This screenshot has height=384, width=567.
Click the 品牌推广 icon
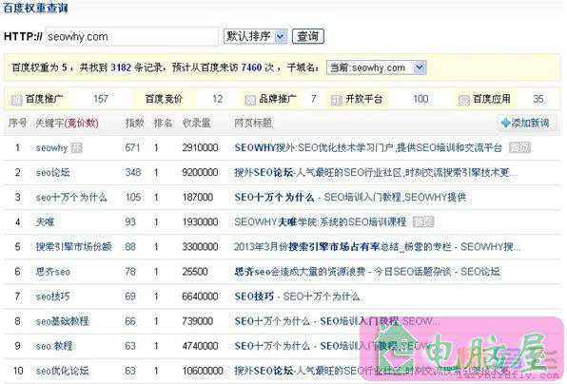pyautogui.click(x=250, y=100)
